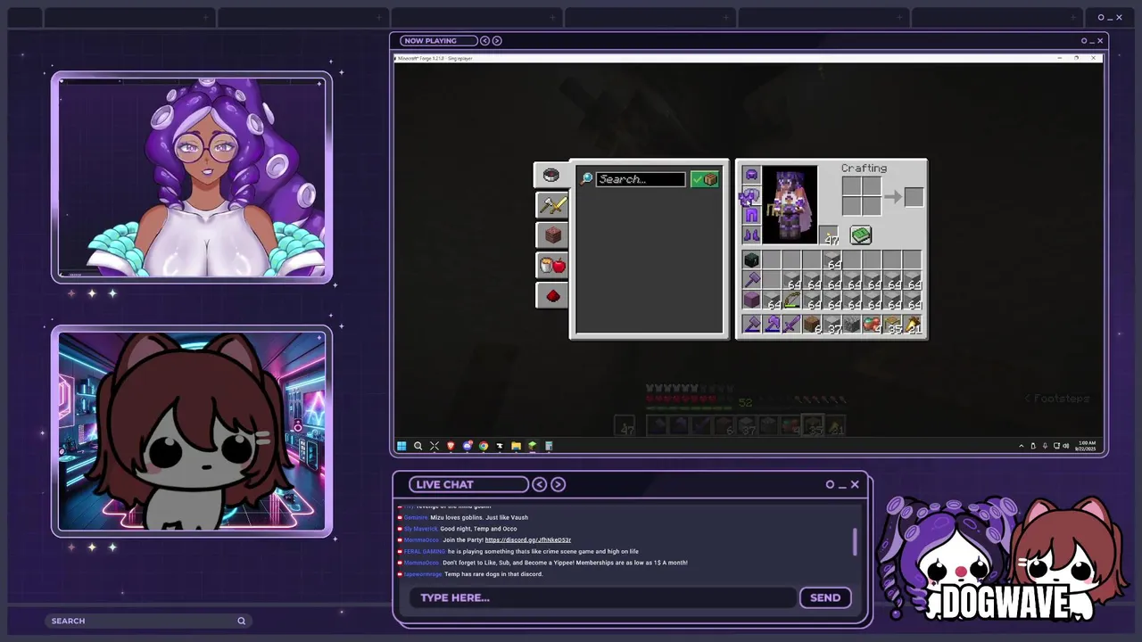Click the 'Temp has rare dogs' message
1142x642 pixels.
(493, 574)
